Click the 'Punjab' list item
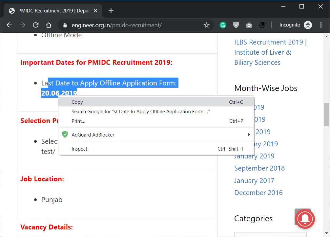The image size is (330, 237). pyautogui.click(x=52, y=200)
